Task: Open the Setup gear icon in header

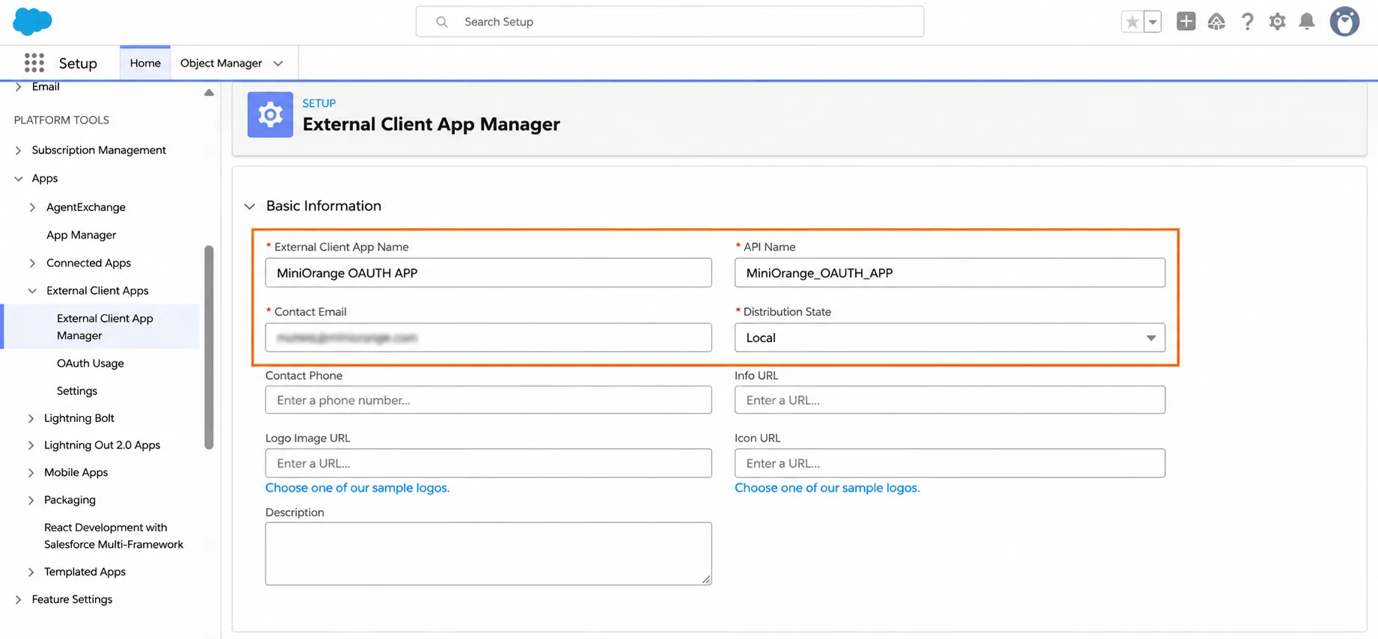Action: tap(1277, 22)
